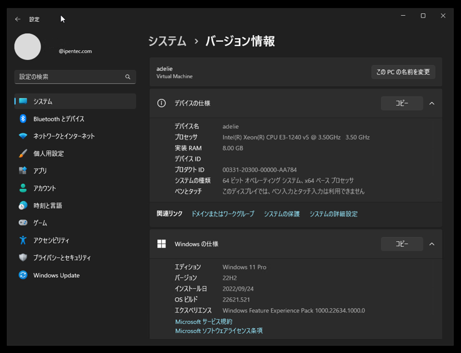Image resolution: width=461 pixels, height=353 pixels.
Task: Open Microsoft ソフトウェアライセンス条項 link
Action: 219,331
